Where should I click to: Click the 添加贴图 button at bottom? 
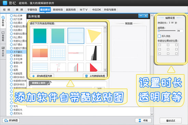coord(11,120)
